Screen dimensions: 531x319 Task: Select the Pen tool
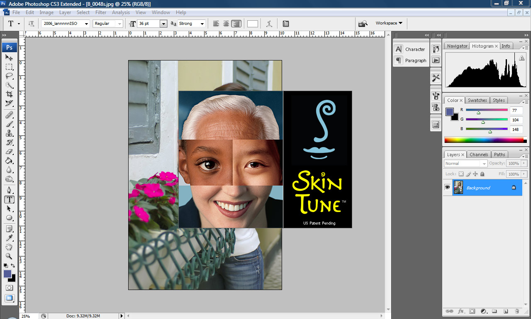pos(9,190)
